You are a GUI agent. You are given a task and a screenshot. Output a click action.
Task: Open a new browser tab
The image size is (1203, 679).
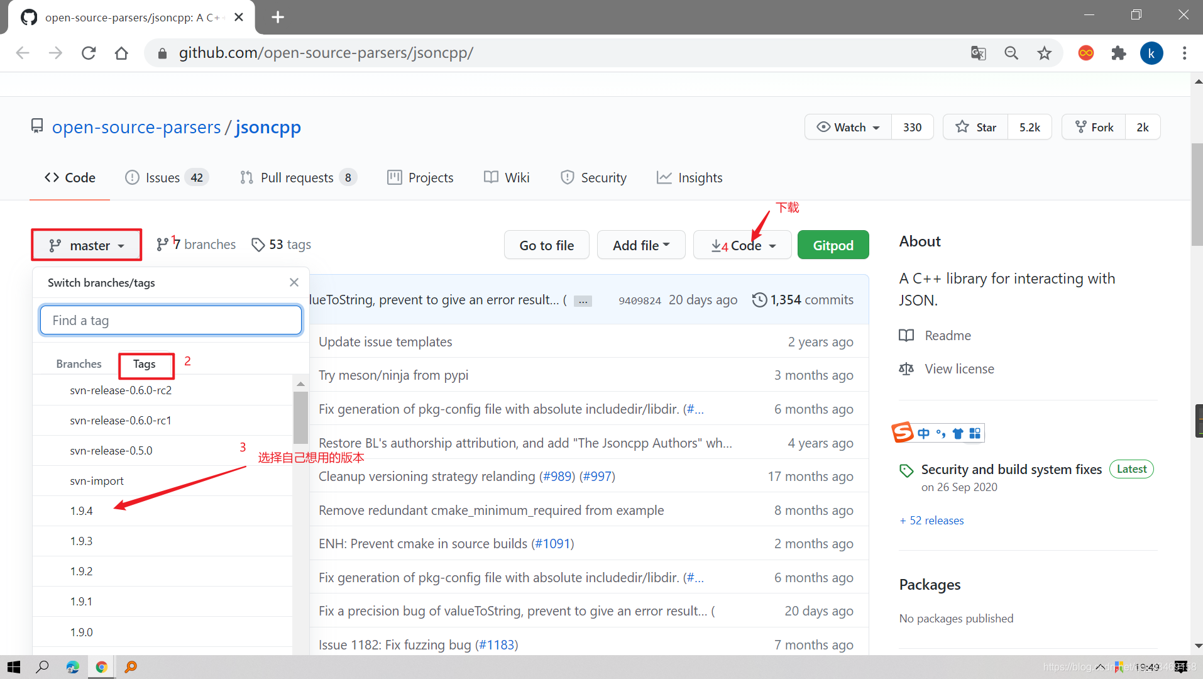point(278,17)
